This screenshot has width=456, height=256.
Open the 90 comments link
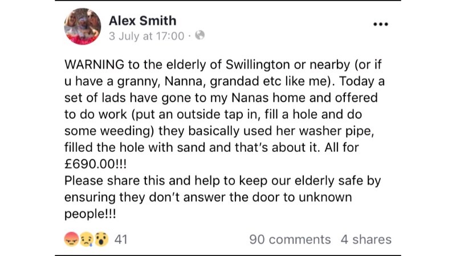point(290,240)
